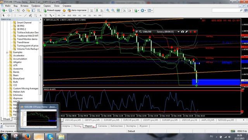Screen dimensions: 248x140
Task: Take a snapshot with recorder camera icon
Action: [x=183, y=32]
